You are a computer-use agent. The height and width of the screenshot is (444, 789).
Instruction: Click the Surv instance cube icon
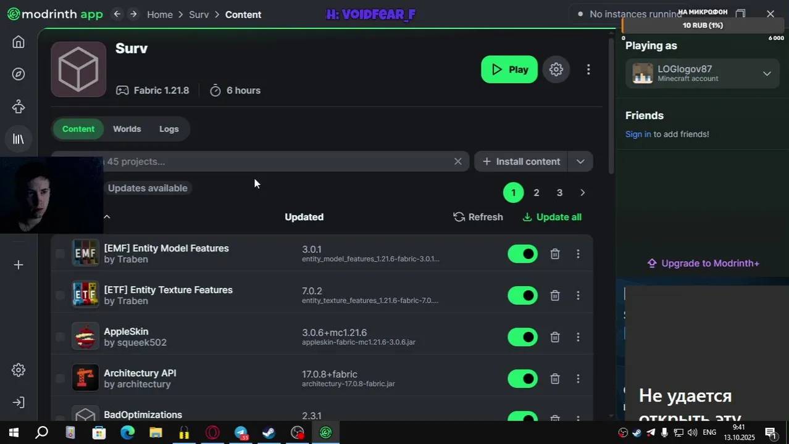[78, 69]
